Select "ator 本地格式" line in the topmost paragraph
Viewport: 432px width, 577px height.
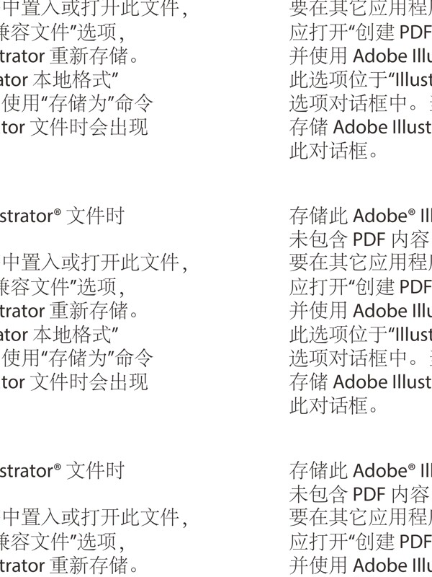point(59,79)
